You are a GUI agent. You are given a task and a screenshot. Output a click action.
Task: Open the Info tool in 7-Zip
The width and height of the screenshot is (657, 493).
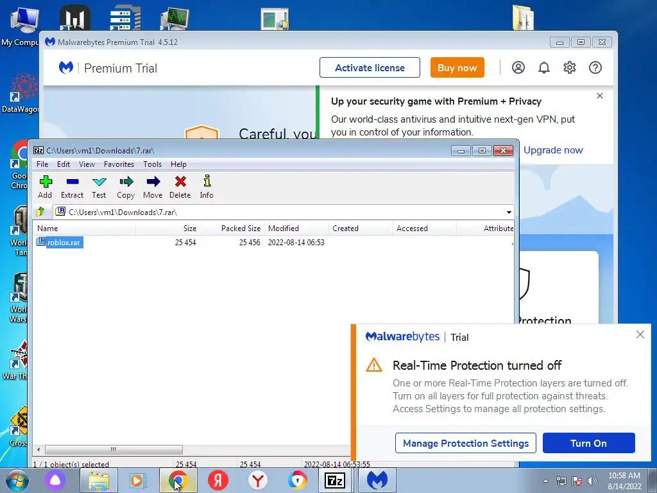(207, 187)
